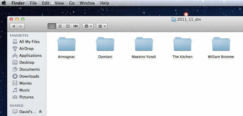
Task: Click The Kitchen folder name
Action: pos(182,57)
